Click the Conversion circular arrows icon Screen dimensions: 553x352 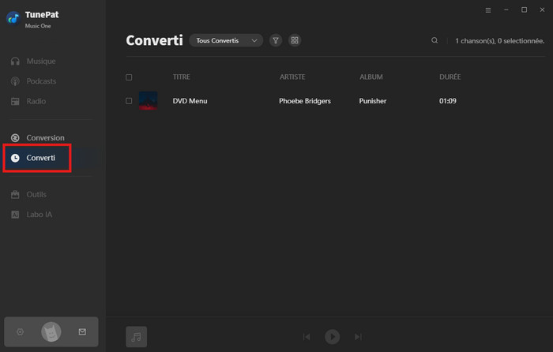(15, 138)
